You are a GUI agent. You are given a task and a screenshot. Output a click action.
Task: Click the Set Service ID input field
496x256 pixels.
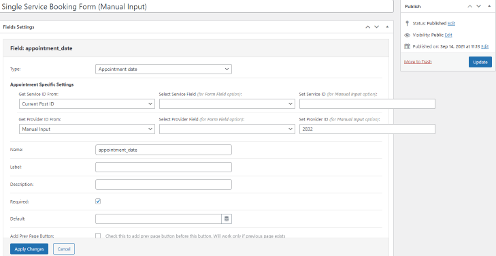point(367,103)
